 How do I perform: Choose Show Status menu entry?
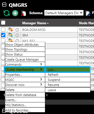tap(25, 54)
